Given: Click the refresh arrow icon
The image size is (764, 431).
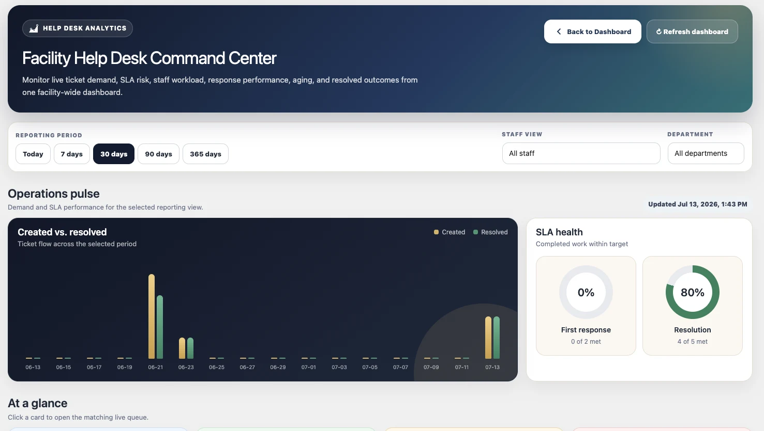Looking at the screenshot, I should coord(659,31).
